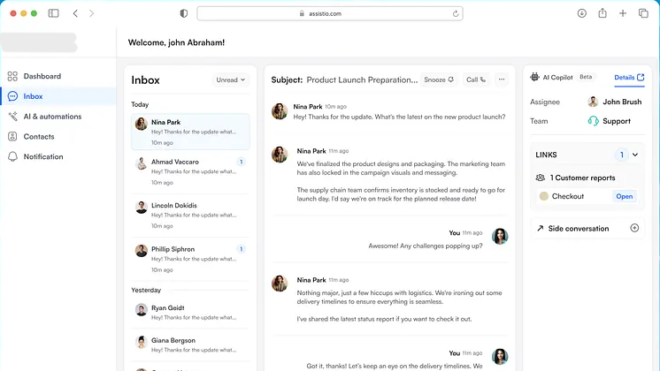Click the Dashboard grid icon
This screenshot has width=660, height=371.
tap(12, 76)
